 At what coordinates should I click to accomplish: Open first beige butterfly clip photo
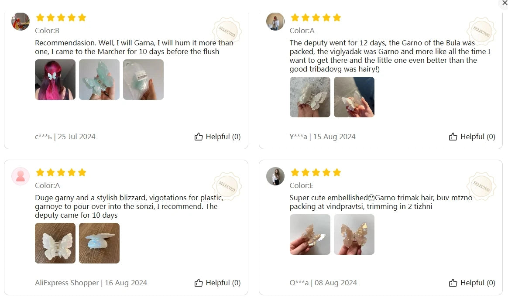310,234
